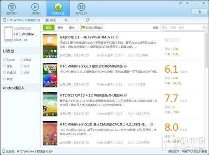The height and width of the screenshot is (155, 209).
Task: Open the LeWa_ROM_G13 thumbnail image
Action: (50, 46)
